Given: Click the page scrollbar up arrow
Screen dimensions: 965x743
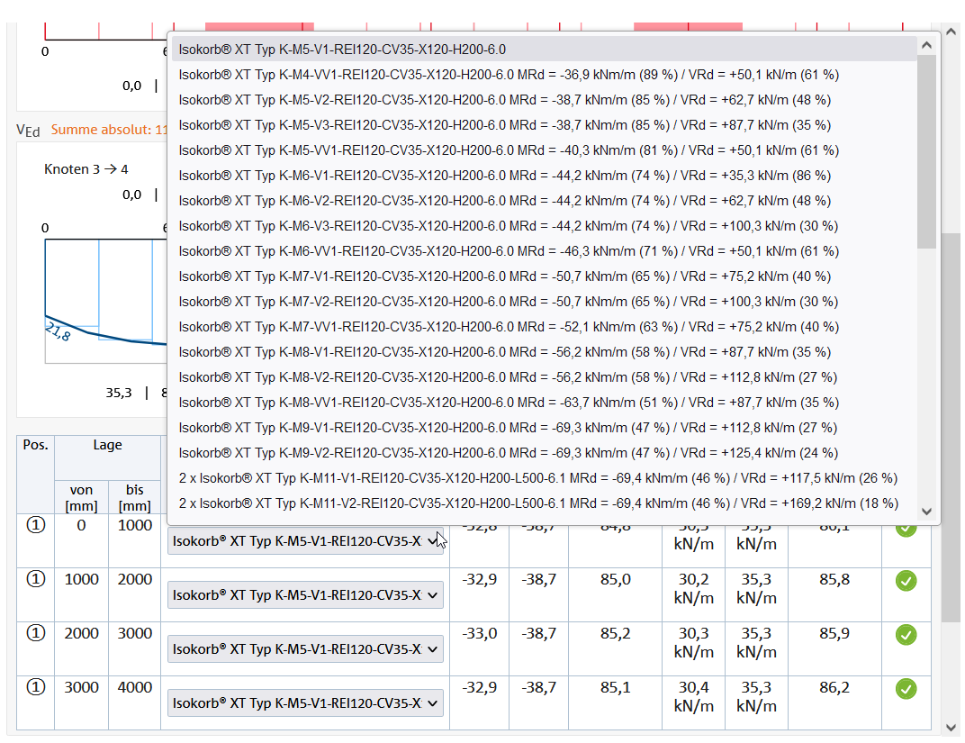Looking at the screenshot, I should coord(952,32).
